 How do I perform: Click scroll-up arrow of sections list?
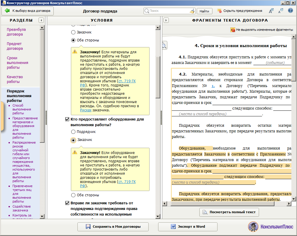click(x=42, y=28)
